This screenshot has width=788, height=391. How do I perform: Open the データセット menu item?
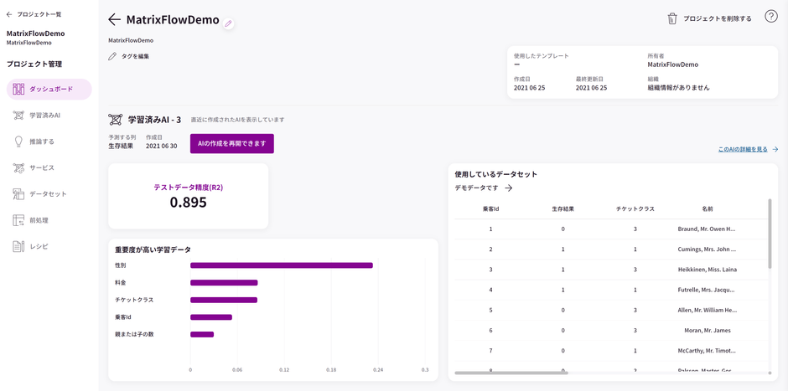[x=48, y=194]
